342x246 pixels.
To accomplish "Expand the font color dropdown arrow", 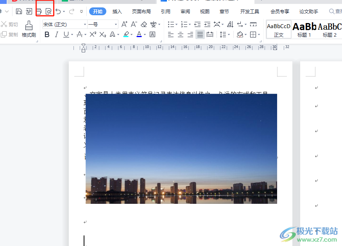I will click(145, 34).
